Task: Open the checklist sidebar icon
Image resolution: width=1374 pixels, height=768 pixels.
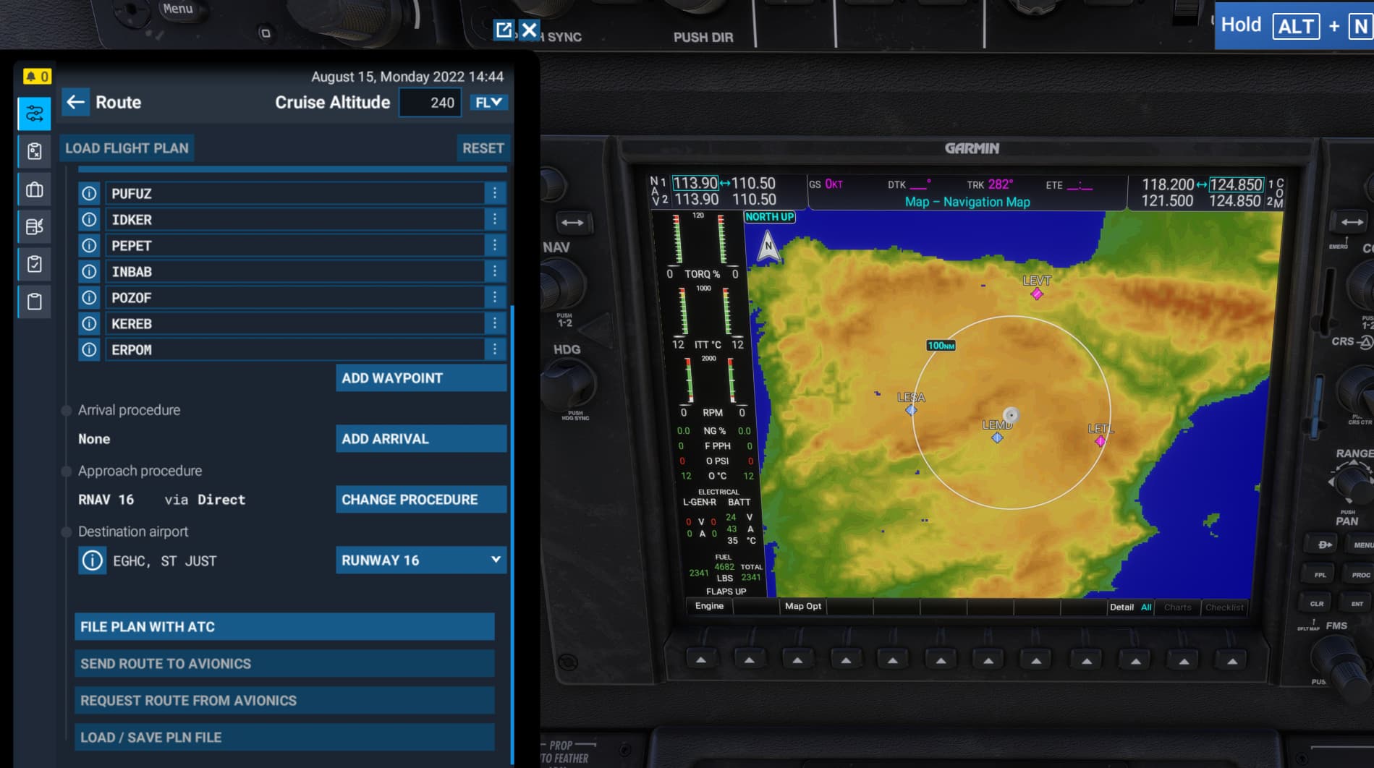Action: point(34,264)
